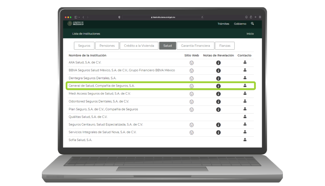
Task: Open the Trámites link in header
Action: 223,24
